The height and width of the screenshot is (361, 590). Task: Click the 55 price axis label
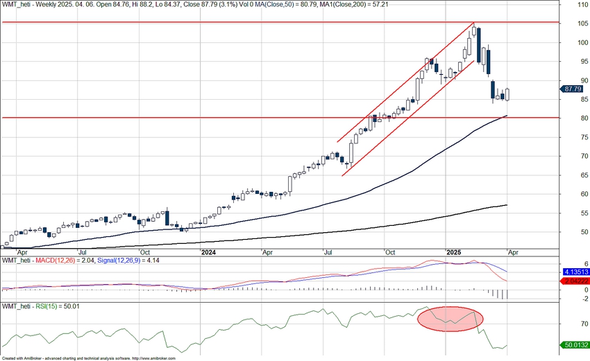(584, 213)
